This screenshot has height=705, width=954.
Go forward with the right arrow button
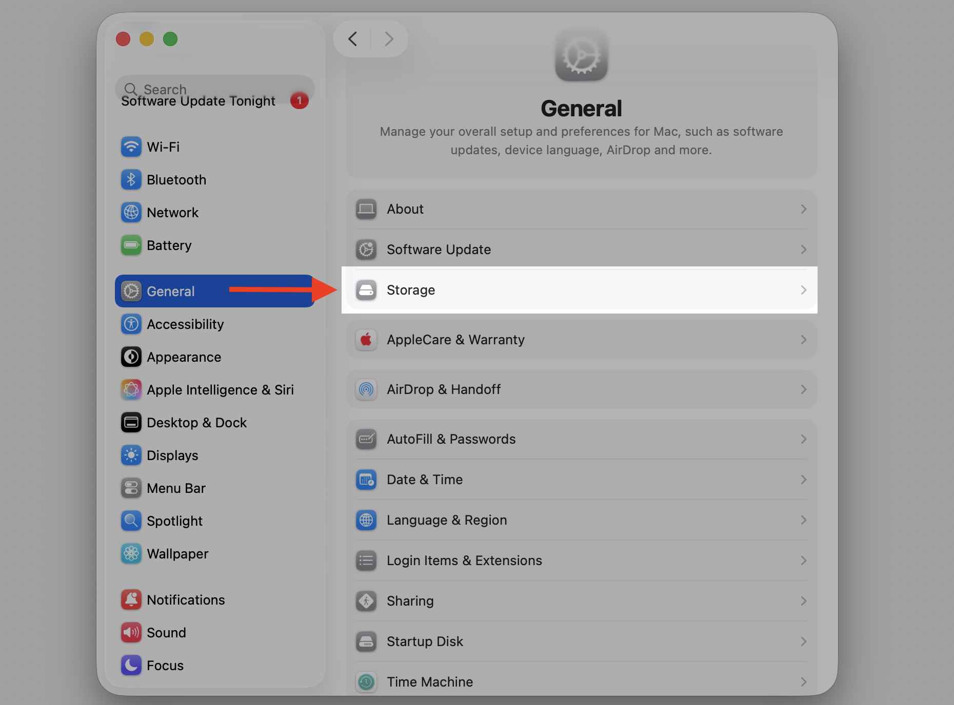[x=389, y=39]
